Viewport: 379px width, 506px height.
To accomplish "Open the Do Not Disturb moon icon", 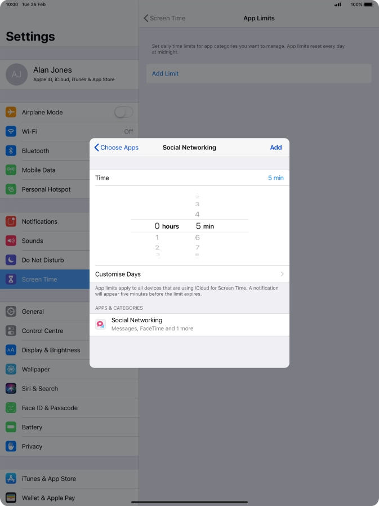I will pyautogui.click(x=11, y=260).
